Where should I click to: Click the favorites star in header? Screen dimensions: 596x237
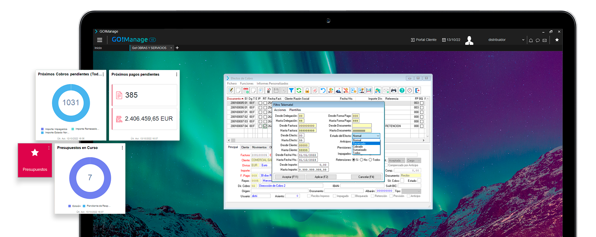(557, 40)
